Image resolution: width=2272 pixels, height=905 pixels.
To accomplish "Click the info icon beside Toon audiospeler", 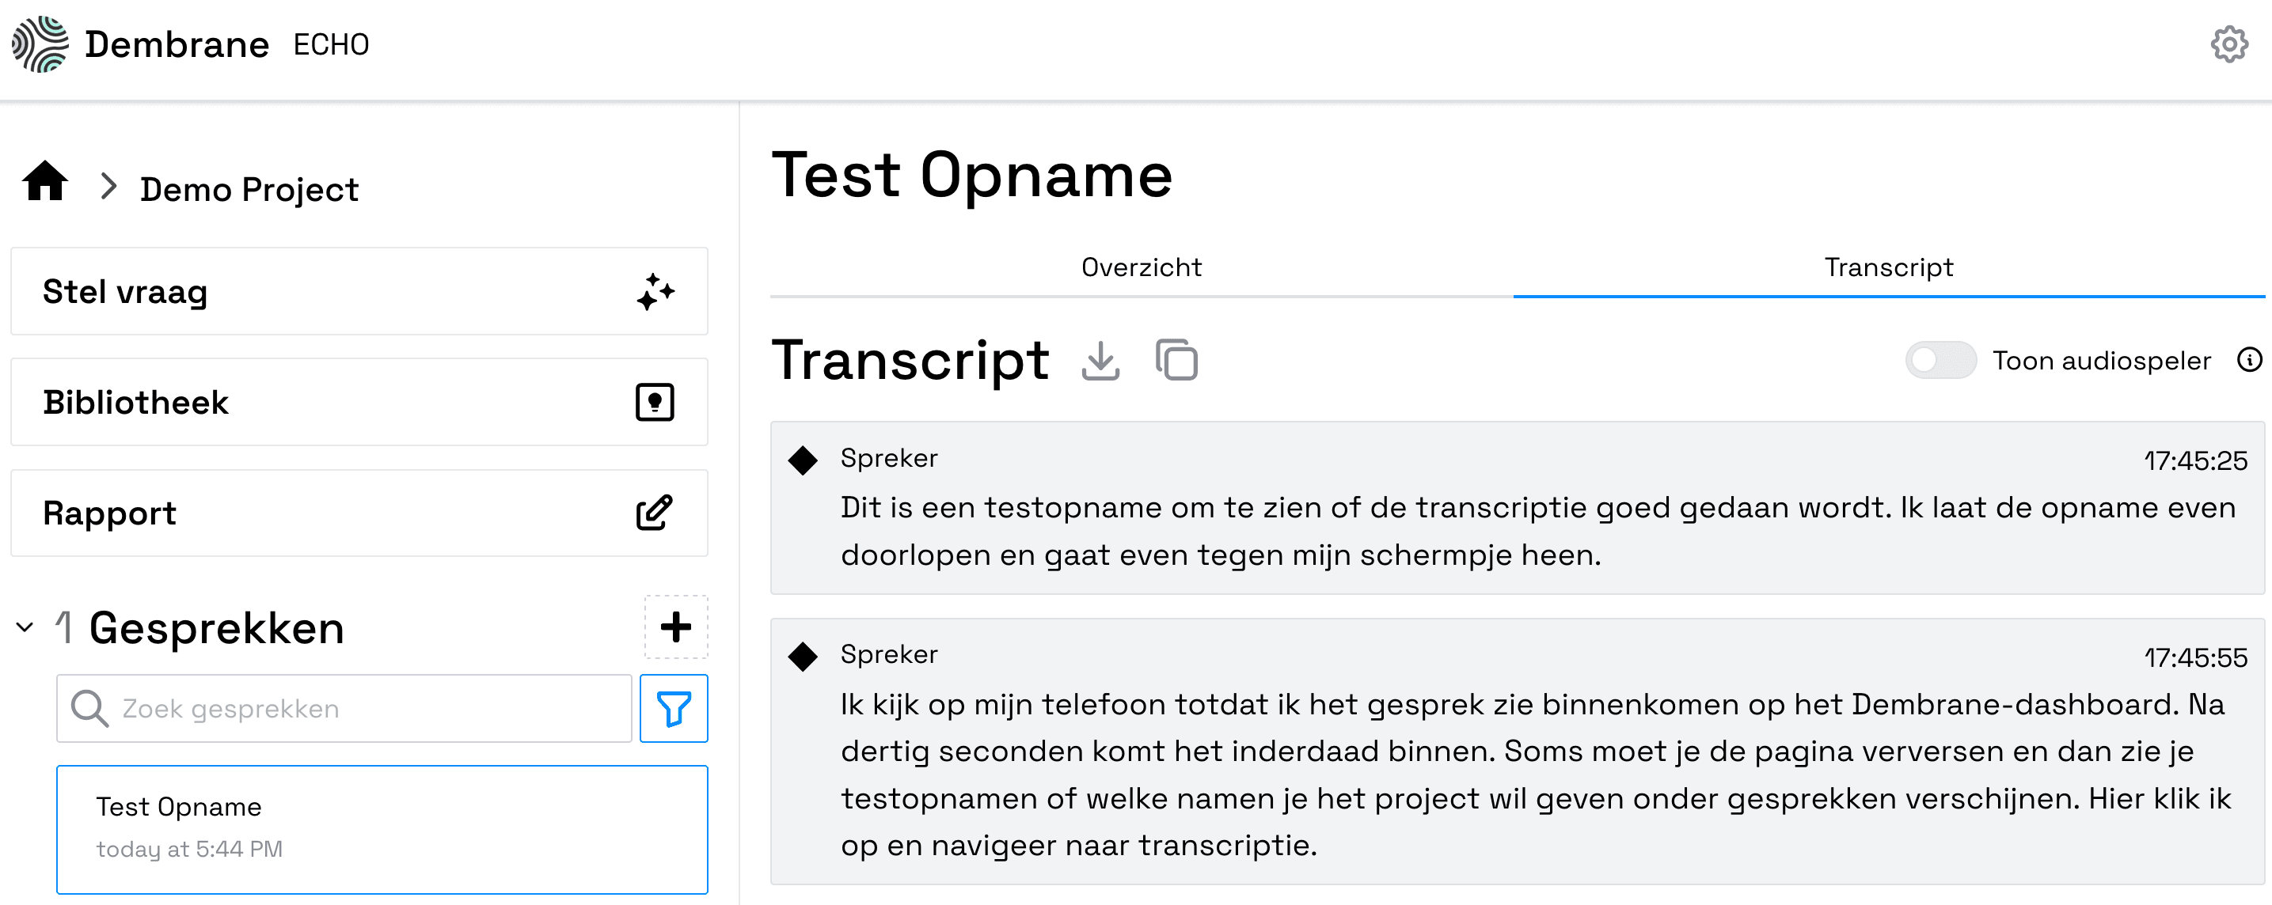I will tap(2249, 359).
